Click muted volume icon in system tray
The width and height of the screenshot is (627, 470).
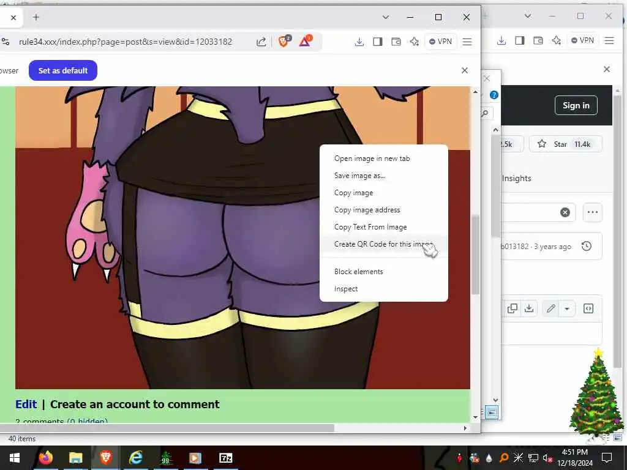click(x=547, y=458)
